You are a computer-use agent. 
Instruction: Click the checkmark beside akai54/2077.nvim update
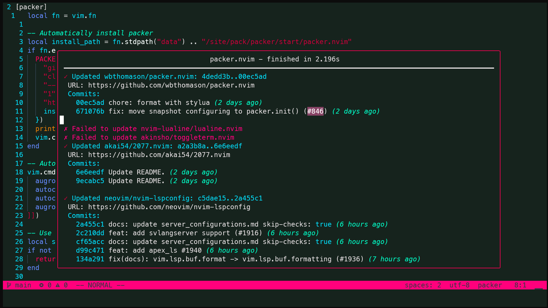coord(66,146)
